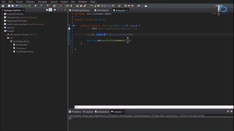Open the Source menu
Viewport: 234px width, 131px height.
[19, 2]
